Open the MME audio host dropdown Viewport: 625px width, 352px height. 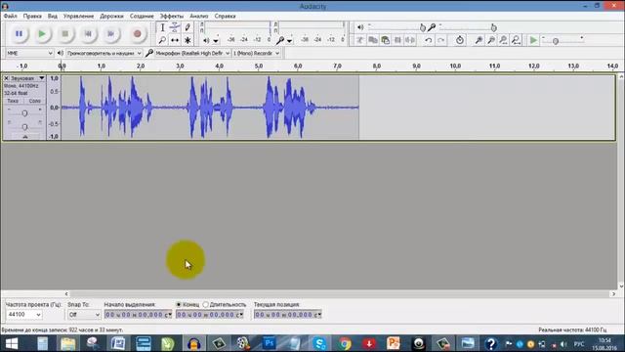[x=29, y=53]
